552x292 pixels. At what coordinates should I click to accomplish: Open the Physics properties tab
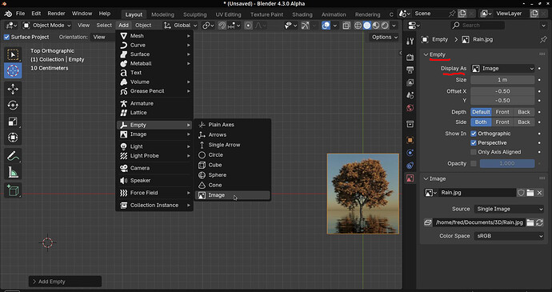tap(410, 153)
